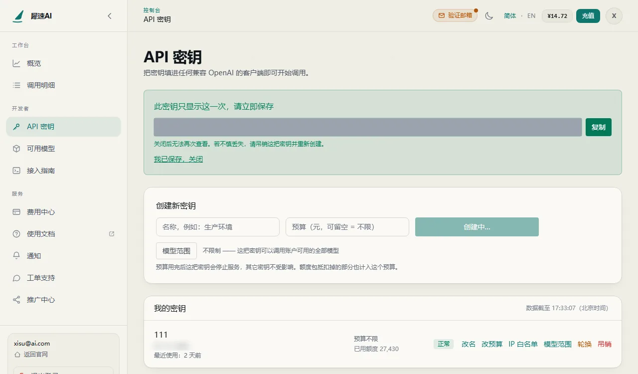Open 概览 from the sidebar
Viewport: 638px width, 374px height.
click(x=63, y=63)
